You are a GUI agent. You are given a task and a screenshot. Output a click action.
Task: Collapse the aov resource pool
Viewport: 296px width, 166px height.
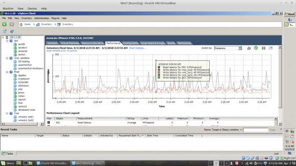click(x=7, y=41)
